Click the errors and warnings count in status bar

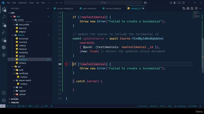[x=22, y=106]
